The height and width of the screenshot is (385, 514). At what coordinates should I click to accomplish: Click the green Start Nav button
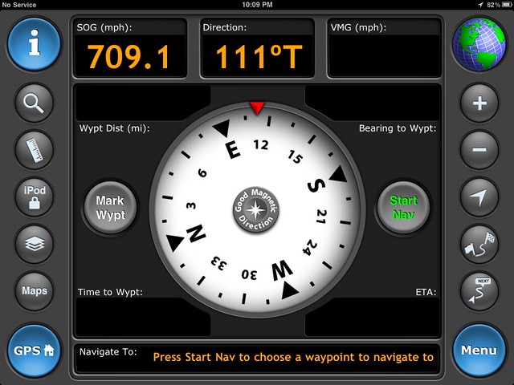pyautogui.click(x=403, y=208)
